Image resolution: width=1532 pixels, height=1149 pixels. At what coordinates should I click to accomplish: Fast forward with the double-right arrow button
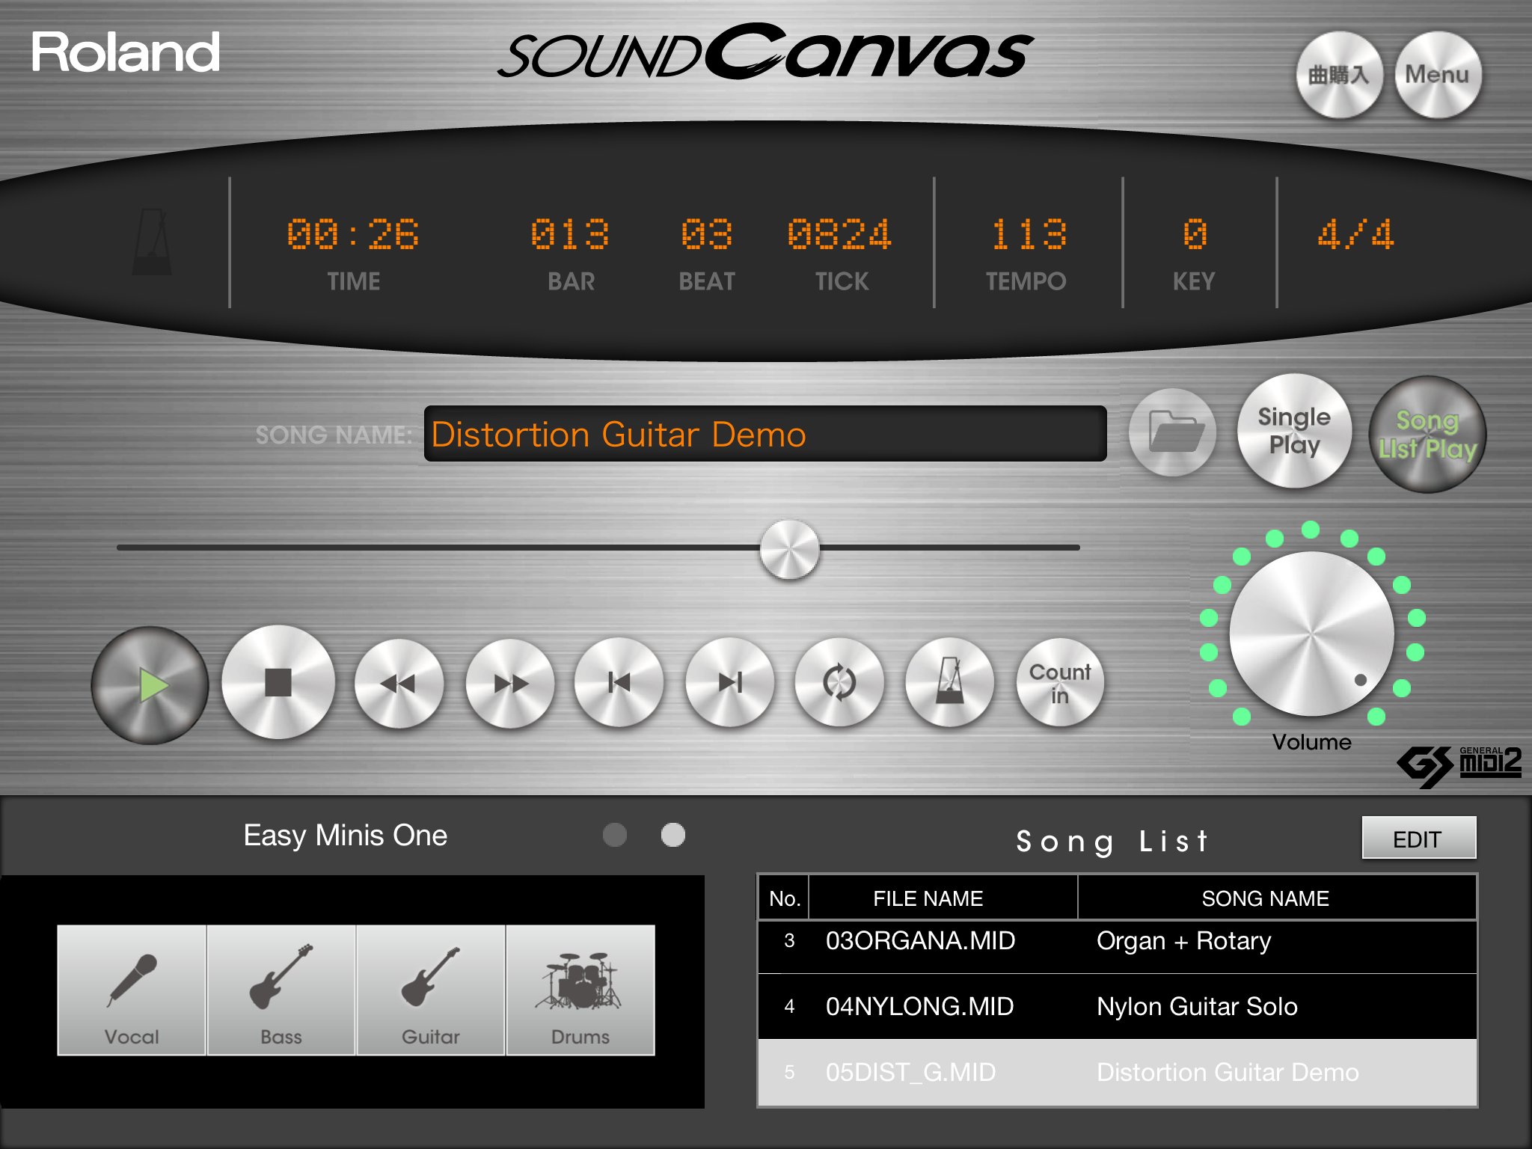[x=510, y=683]
